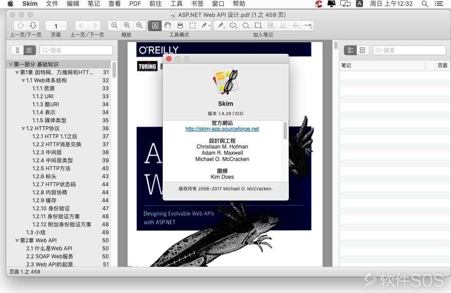Open the 查看 menu
Viewport: 451px width, 293px height.
click(x=115, y=4)
